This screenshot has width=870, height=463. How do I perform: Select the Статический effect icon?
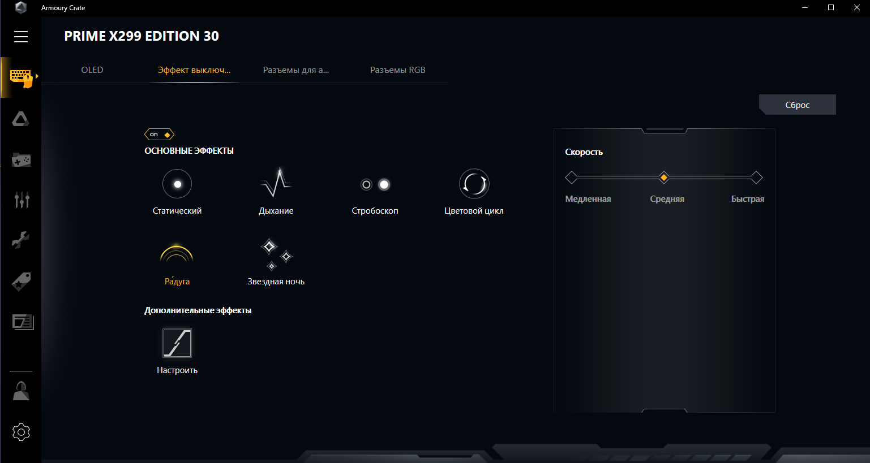(177, 184)
